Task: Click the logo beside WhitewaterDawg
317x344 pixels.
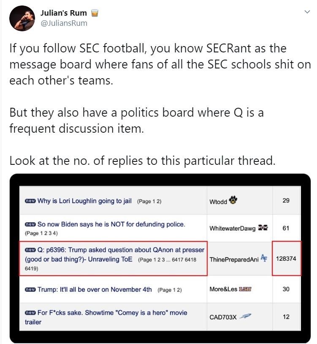Action: pyautogui.click(x=263, y=228)
